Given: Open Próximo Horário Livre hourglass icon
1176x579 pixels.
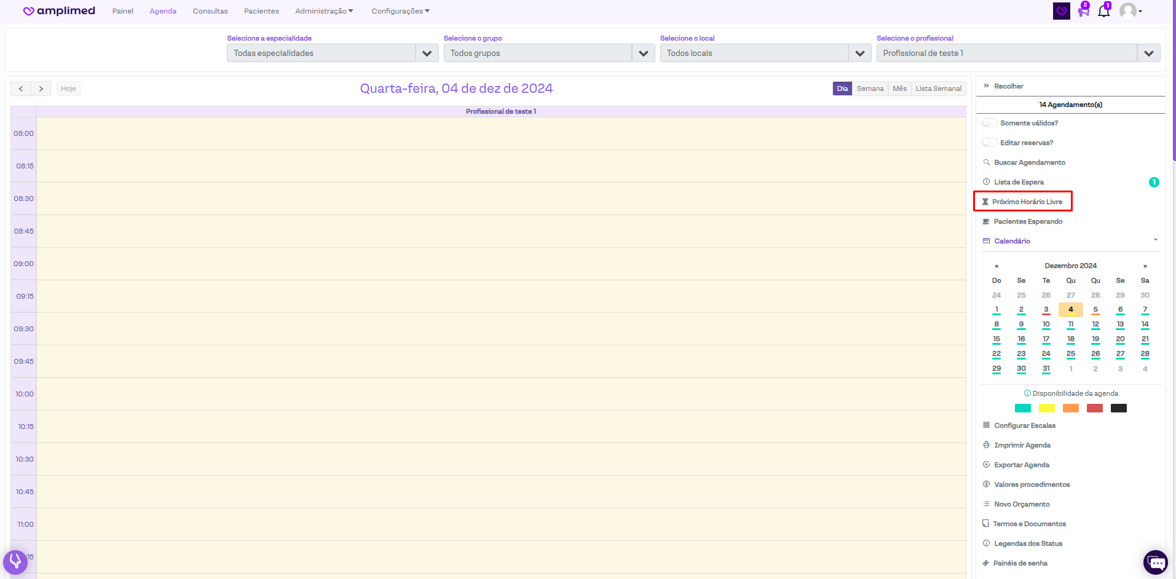Looking at the screenshot, I should click(x=985, y=202).
